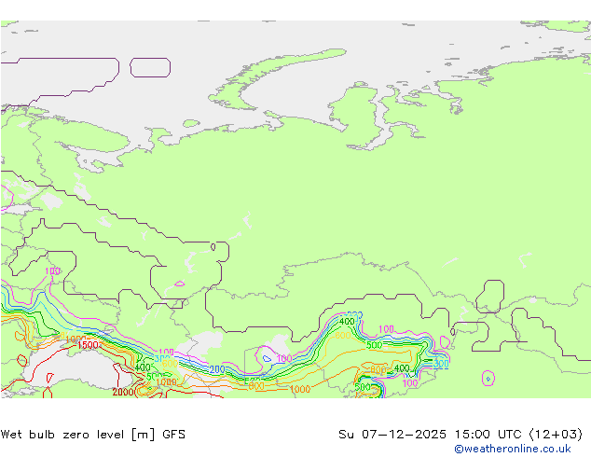
Task: Click the blue 200 contour label
Action: [x=217, y=369]
